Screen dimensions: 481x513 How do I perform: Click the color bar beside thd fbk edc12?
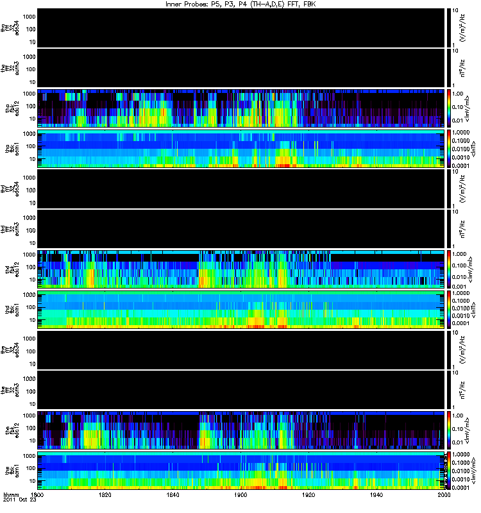[449, 269]
